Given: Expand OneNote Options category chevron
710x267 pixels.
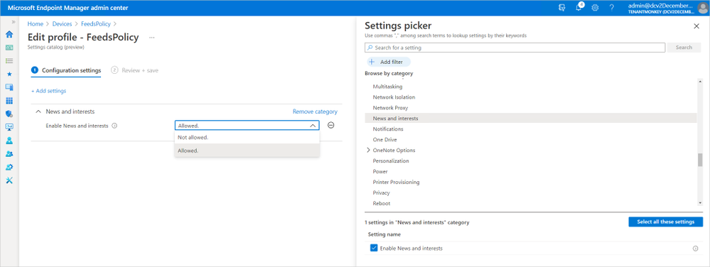Looking at the screenshot, I should 368,150.
